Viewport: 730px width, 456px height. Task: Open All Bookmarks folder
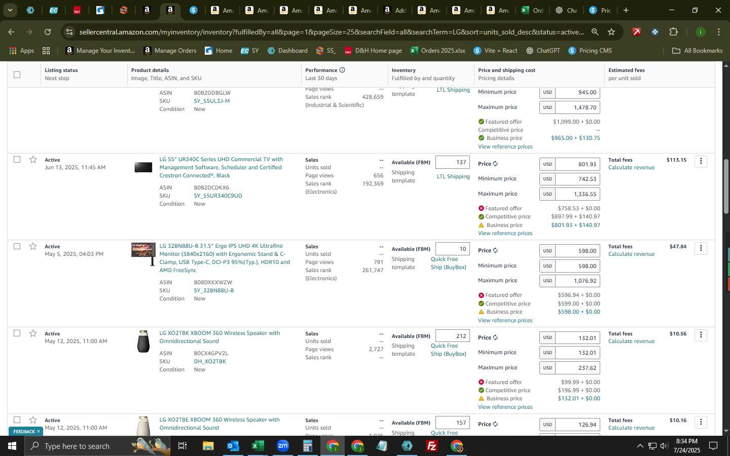697,51
